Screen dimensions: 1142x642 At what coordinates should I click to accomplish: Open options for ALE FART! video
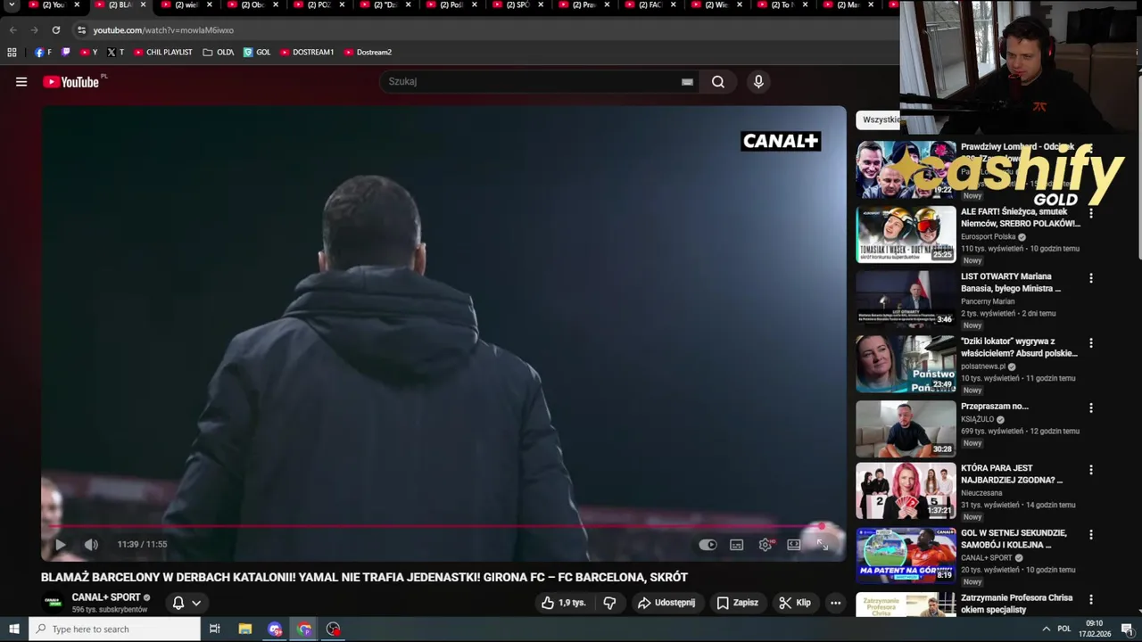1090,213
